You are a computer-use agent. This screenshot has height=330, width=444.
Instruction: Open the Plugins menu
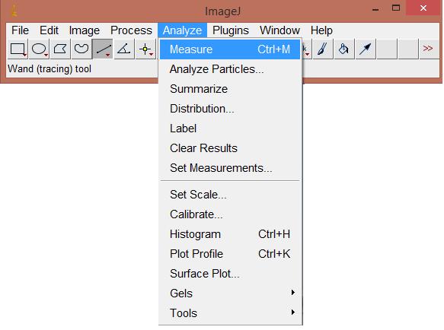(231, 30)
